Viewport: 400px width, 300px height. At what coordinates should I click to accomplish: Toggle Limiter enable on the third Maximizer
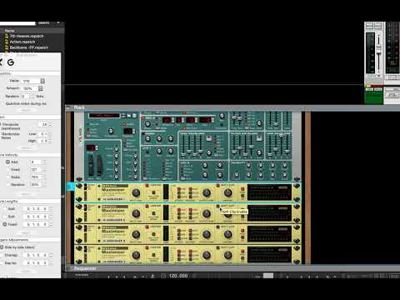147,227
